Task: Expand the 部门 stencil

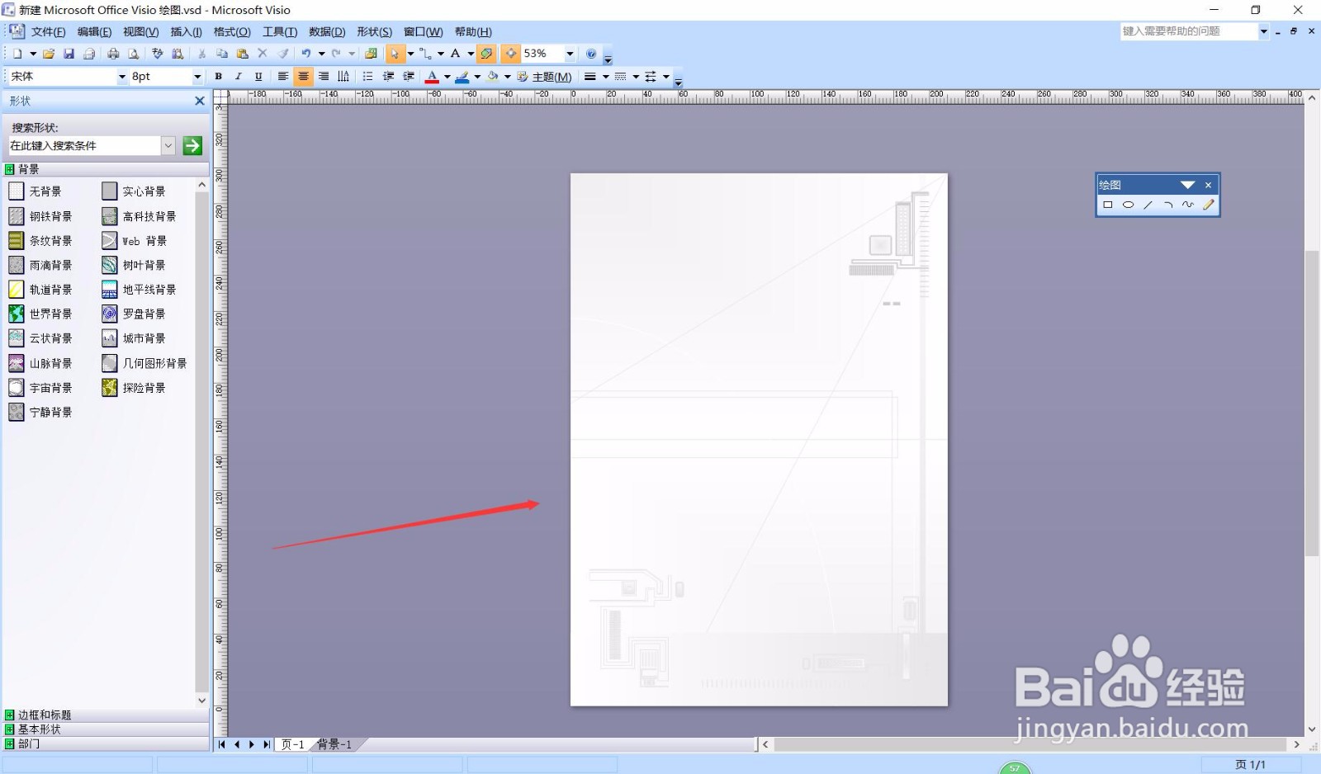Action: pos(106,743)
